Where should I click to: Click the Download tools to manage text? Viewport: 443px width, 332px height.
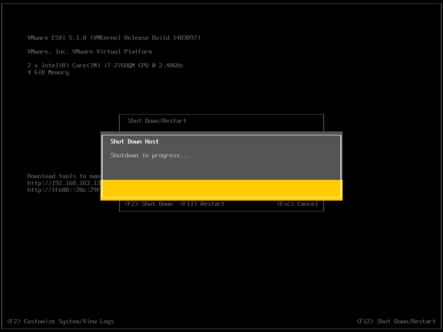[x=64, y=176]
